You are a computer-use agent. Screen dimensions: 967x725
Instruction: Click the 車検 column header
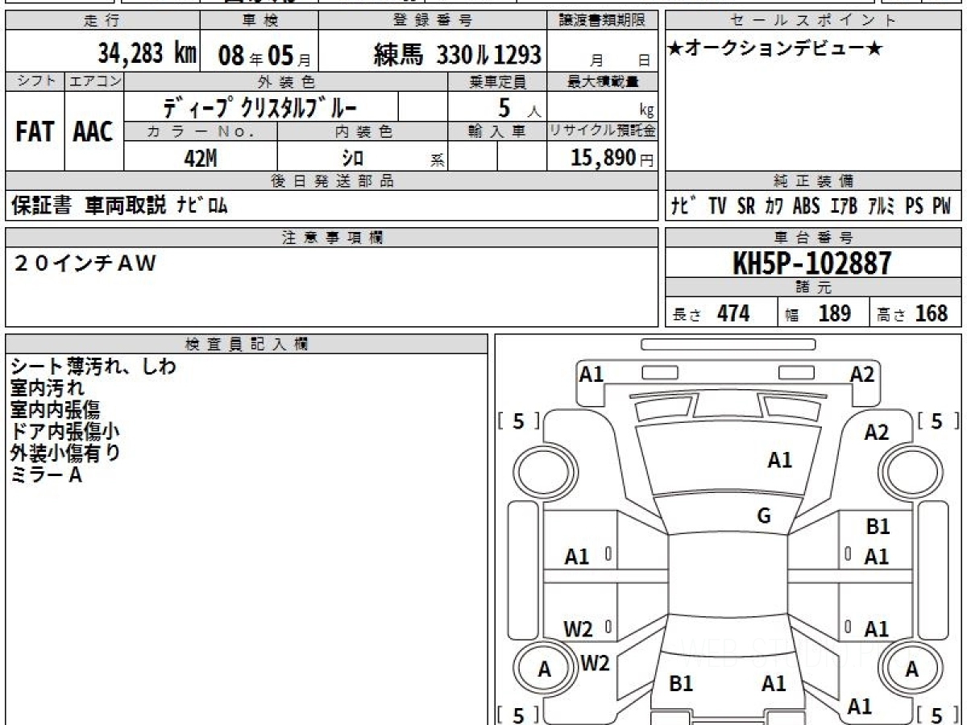tap(259, 21)
